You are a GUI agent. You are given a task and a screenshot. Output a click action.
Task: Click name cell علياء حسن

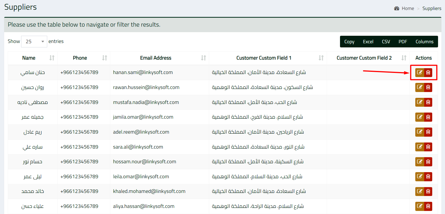tap(32, 206)
